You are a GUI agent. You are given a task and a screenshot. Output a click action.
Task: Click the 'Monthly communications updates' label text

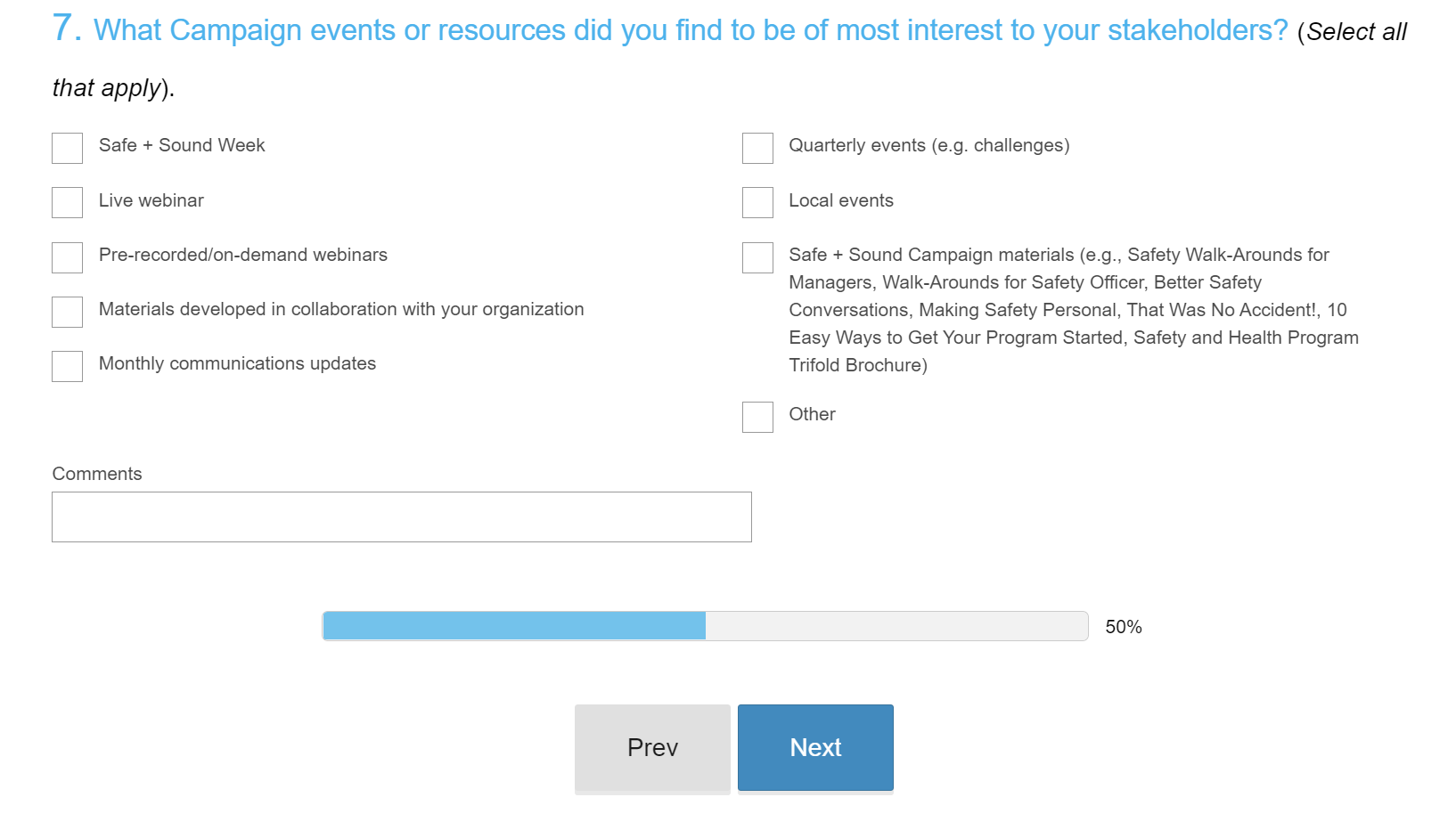point(237,363)
